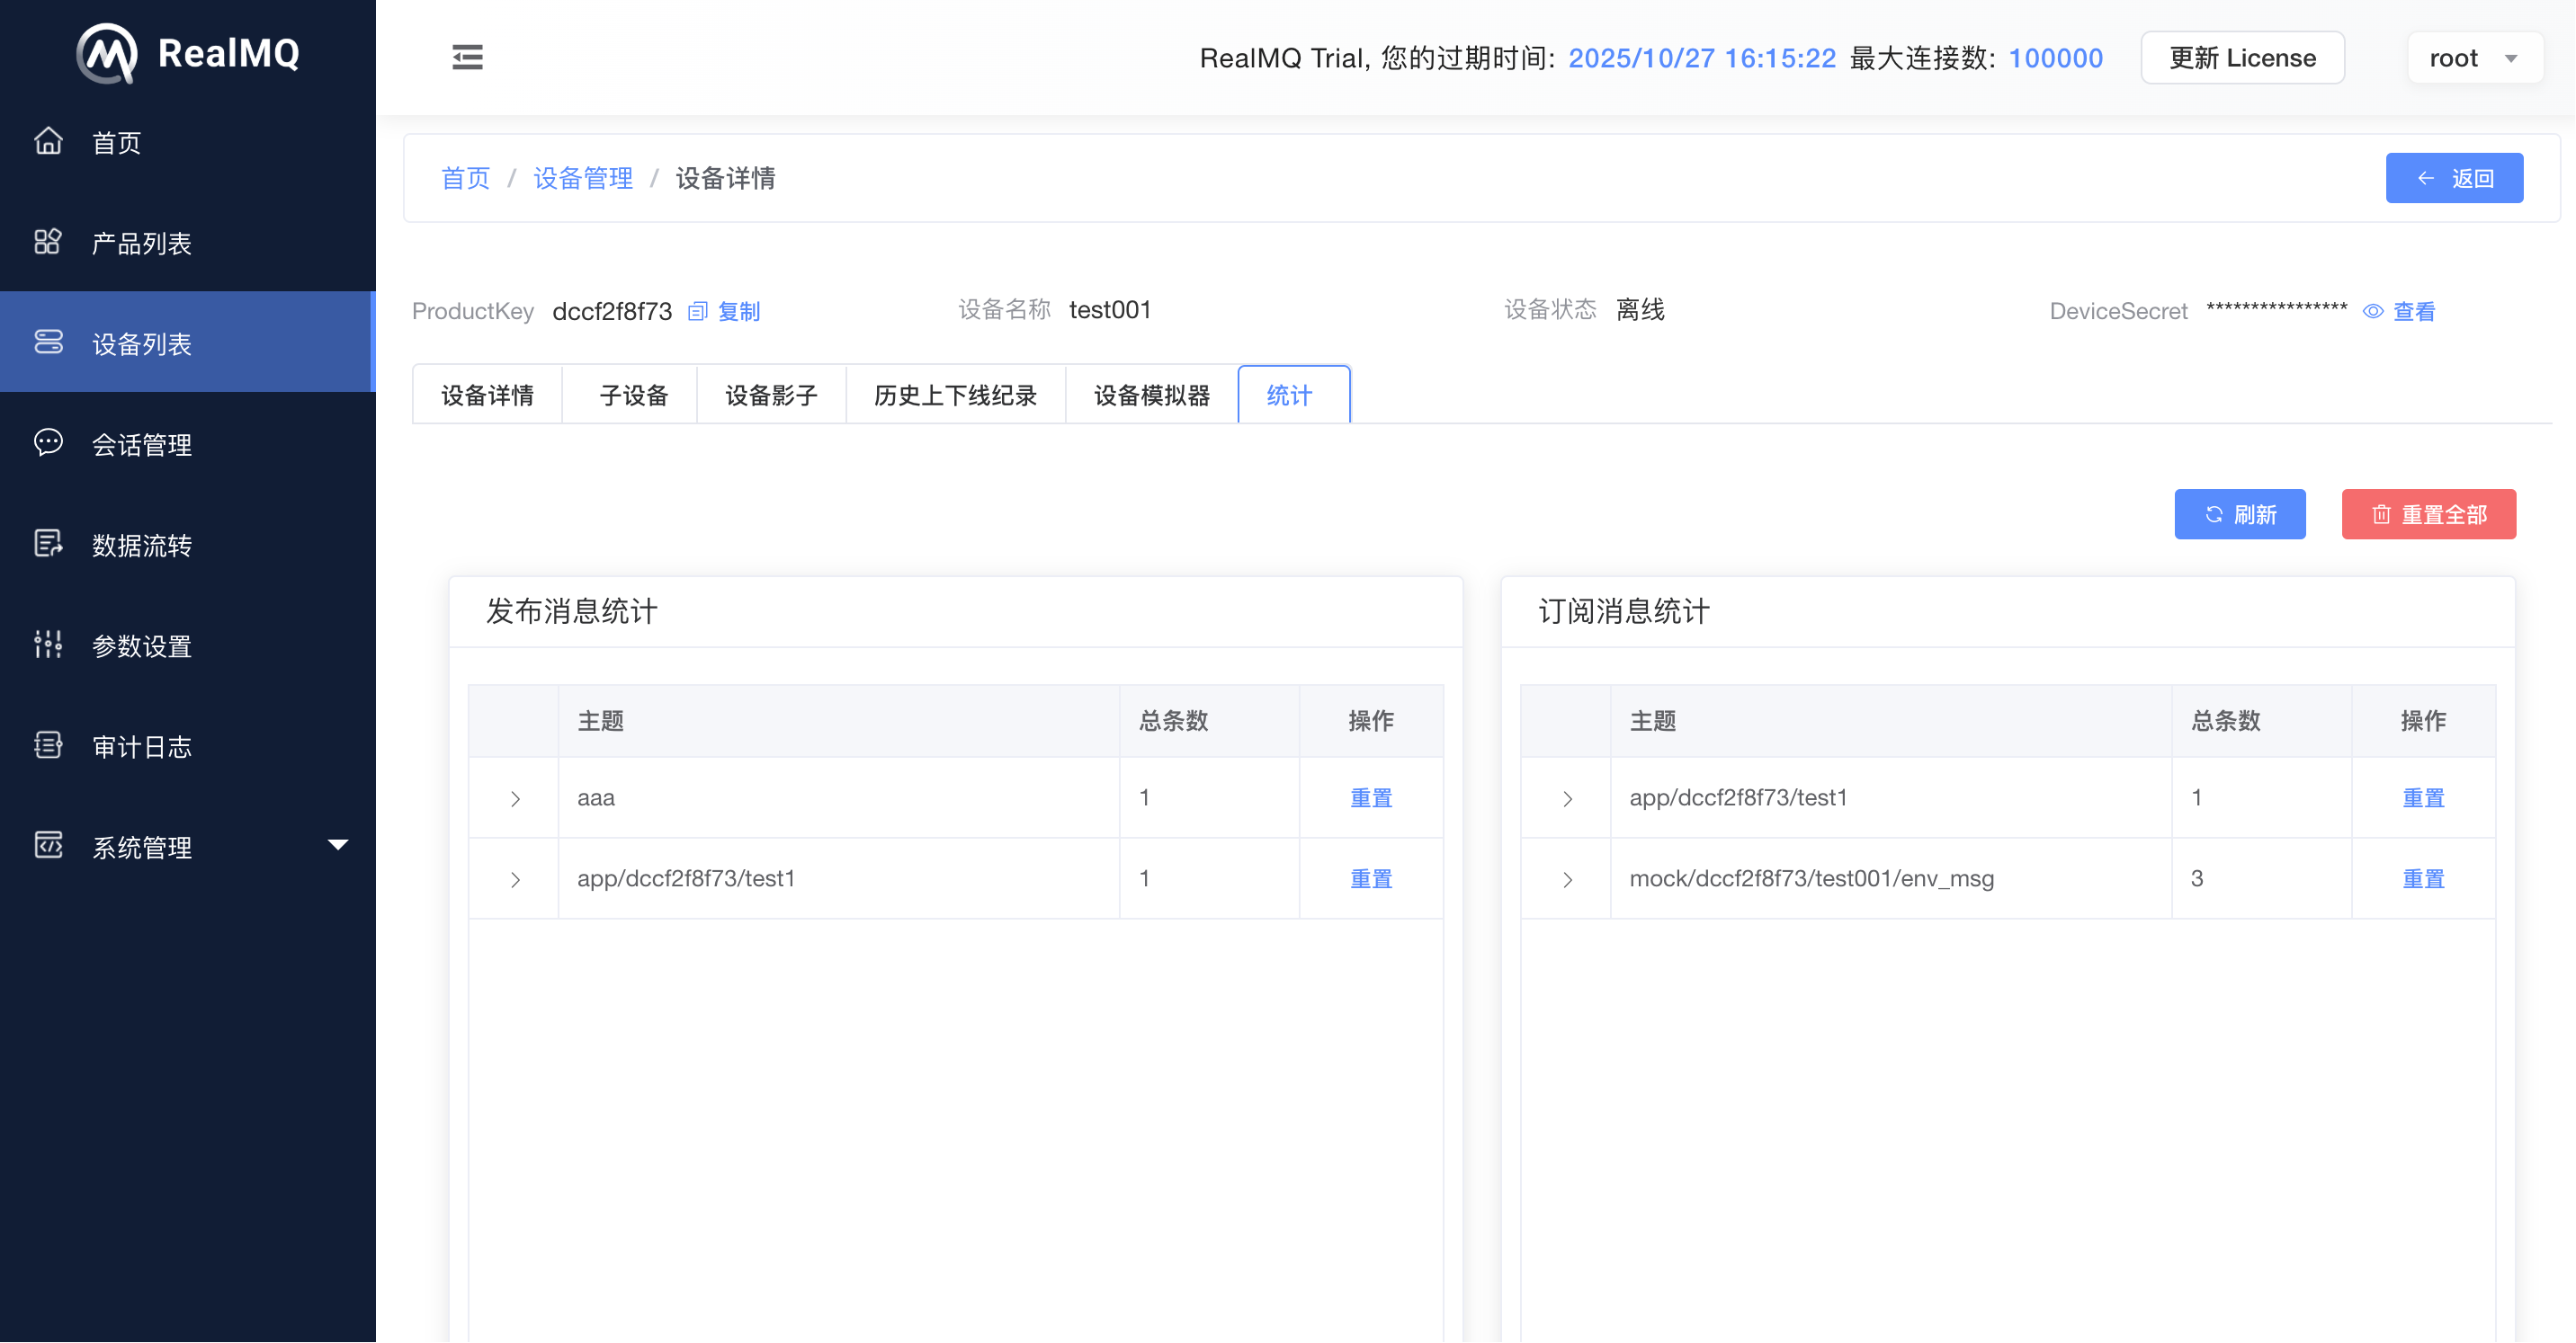
Task: Expand the 系统管理 submenu arrow
Action: [x=338, y=845]
